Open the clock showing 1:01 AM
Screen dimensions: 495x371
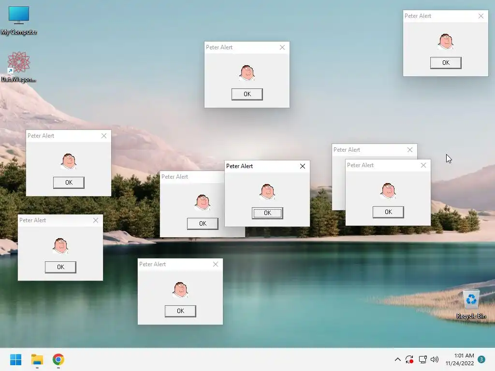click(x=460, y=359)
